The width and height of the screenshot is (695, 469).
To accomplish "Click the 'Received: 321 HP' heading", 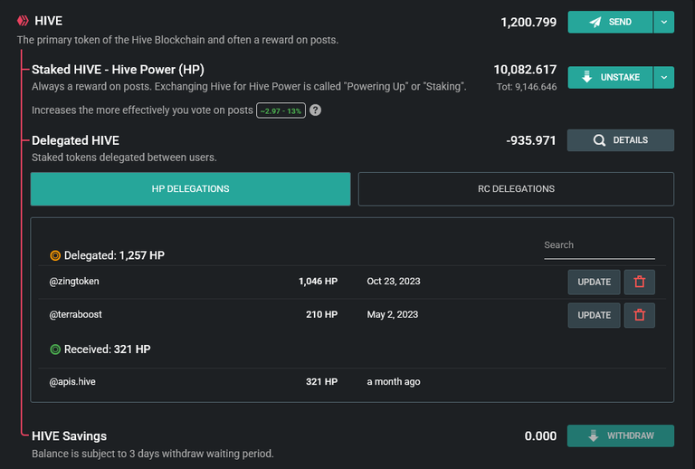I will [x=108, y=349].
